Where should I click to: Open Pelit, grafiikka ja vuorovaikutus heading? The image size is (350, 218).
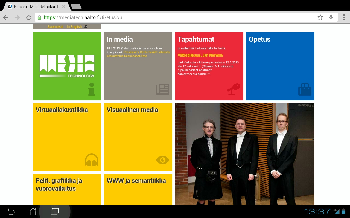pos(59,184)
